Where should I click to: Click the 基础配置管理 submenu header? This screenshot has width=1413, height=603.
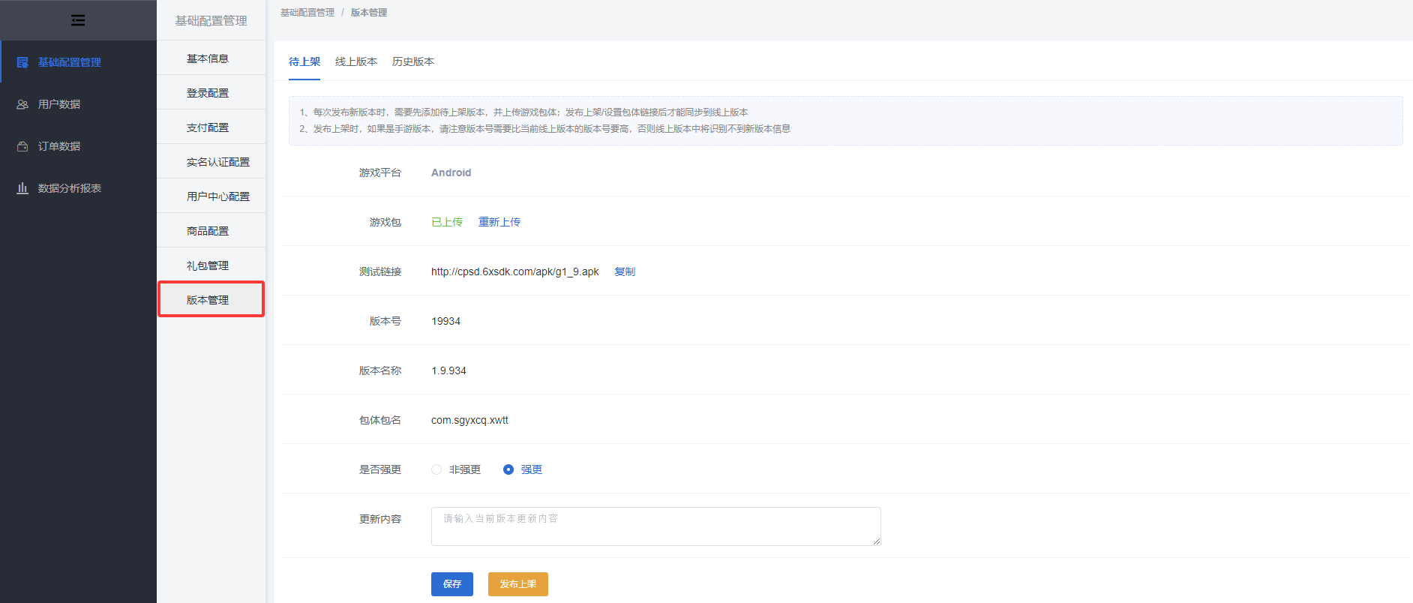coord(211,20)
